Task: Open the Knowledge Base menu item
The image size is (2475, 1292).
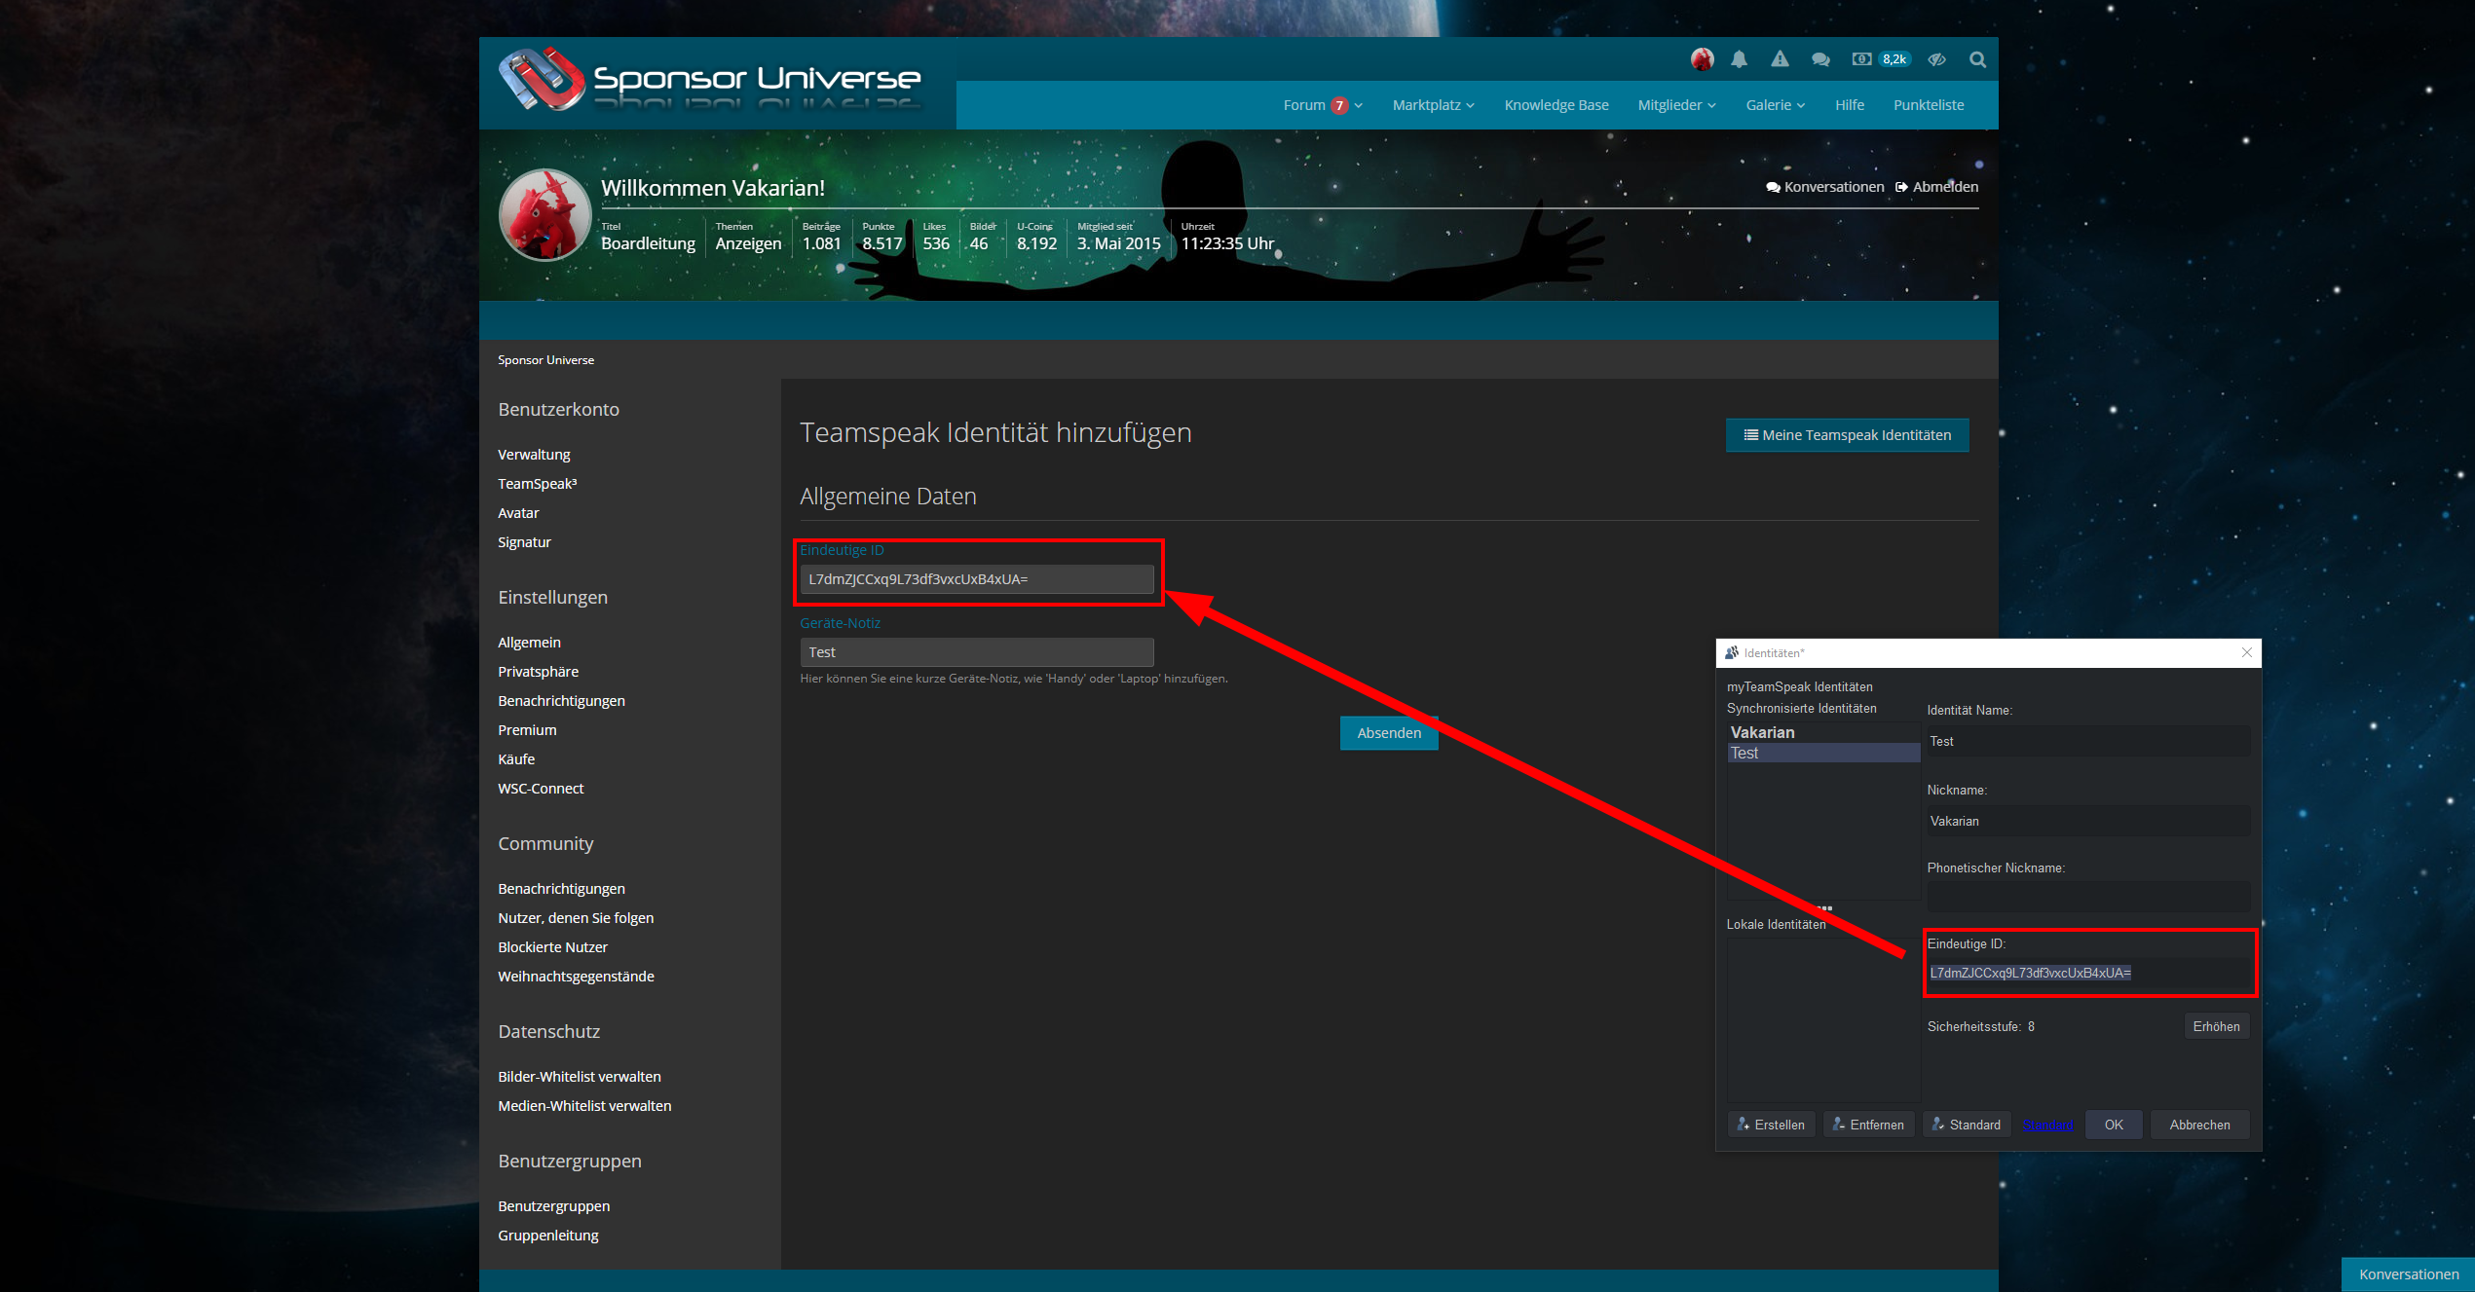Action: coord(1556,105)
